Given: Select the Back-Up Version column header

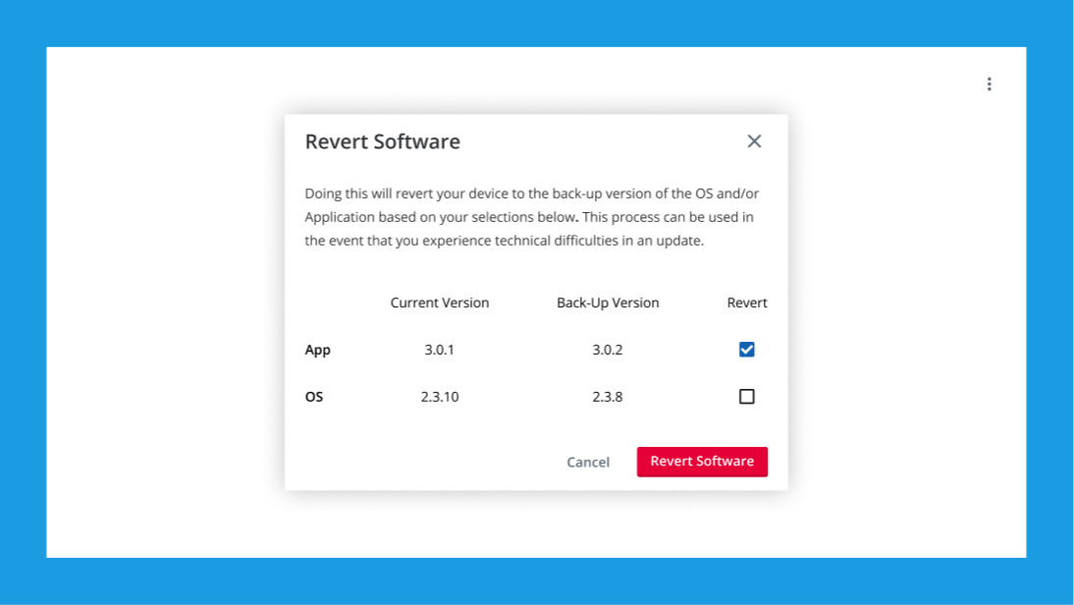Looking at the screenshot, I should click(x=608, y=302).
